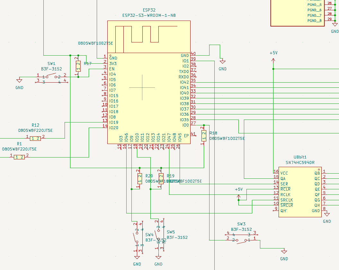Click the PGND_8 pin label
339x270 pixels.
tap(315, 21)
